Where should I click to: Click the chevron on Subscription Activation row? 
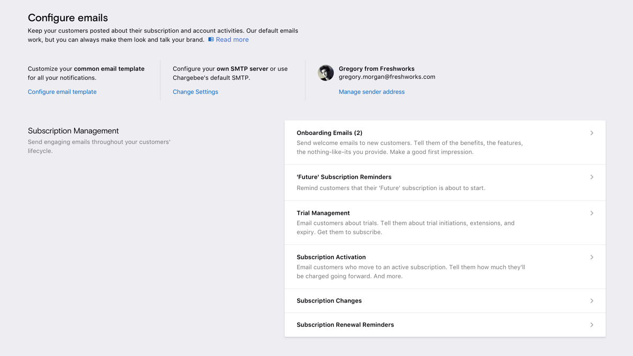point(592,257)
